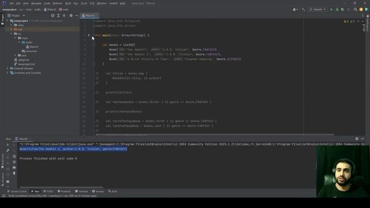Click the orange IDE updates icon
The height and width of the screenshot is (208, 370).
pyautogui.click(x=361, y=9)
